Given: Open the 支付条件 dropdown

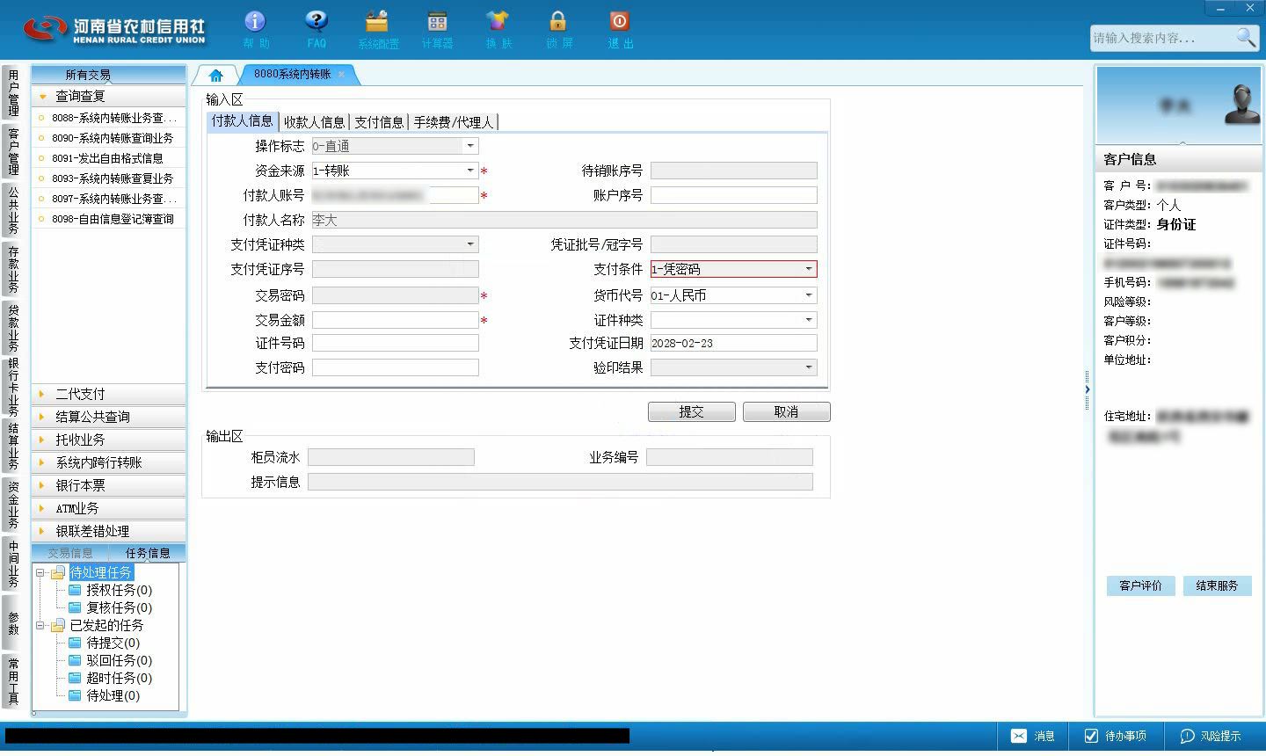Looking at the screenshot, I should tap(809, 269).
